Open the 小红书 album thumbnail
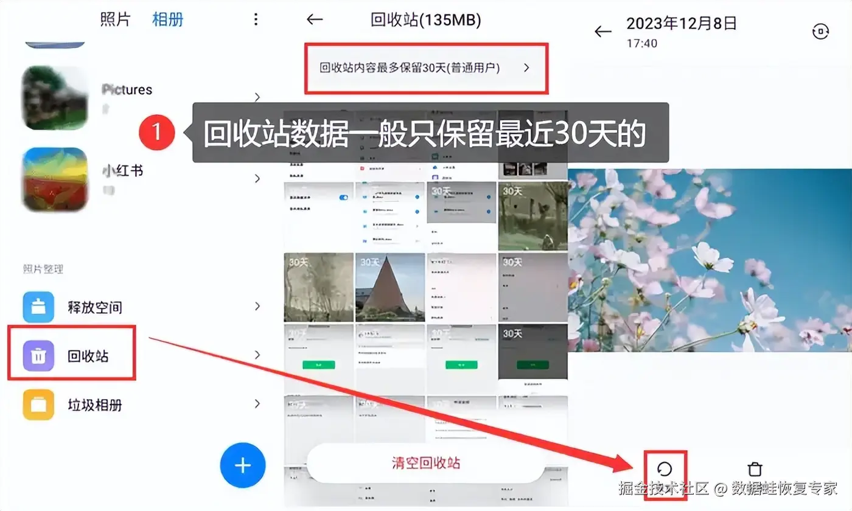This screenshot has height=511, width=852. click(55, 179)
